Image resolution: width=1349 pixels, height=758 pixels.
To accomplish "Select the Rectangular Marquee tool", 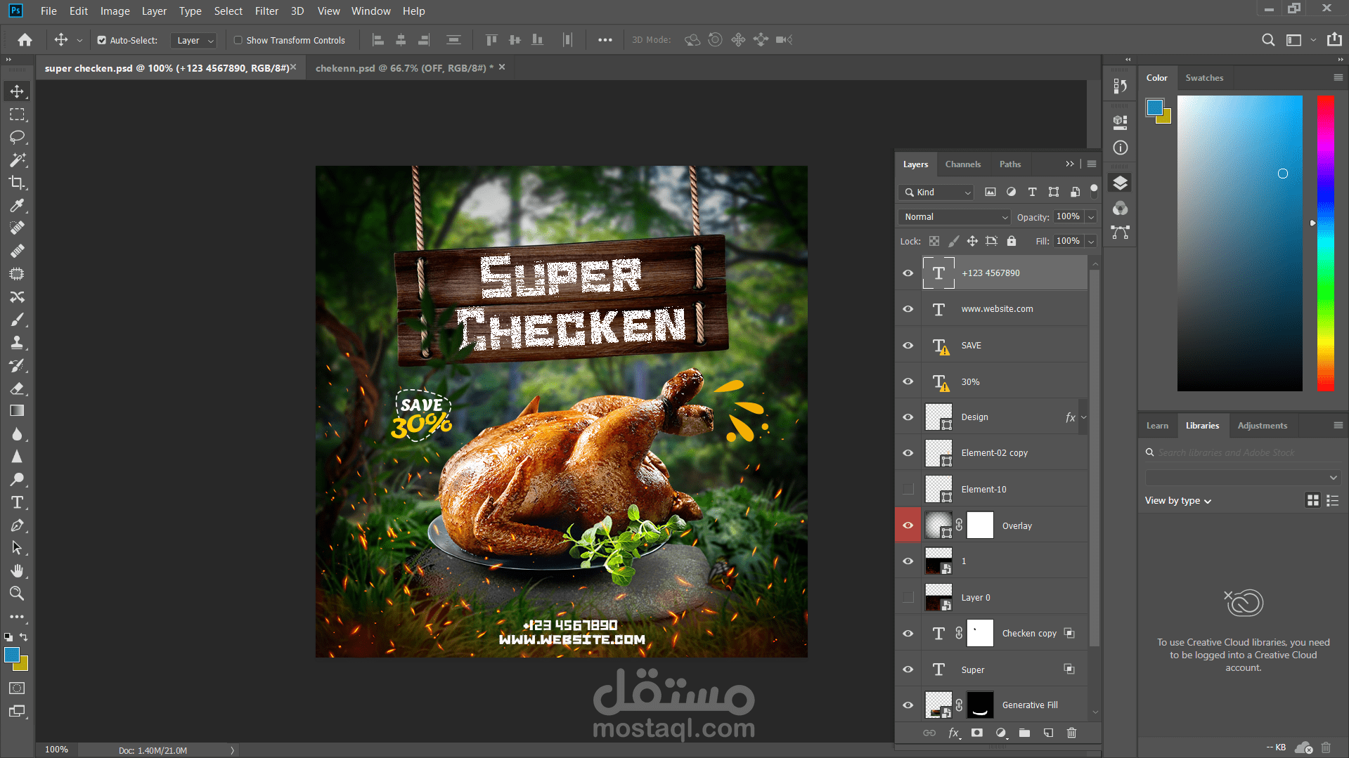I will pyautogui.click(x=17, y=115).
